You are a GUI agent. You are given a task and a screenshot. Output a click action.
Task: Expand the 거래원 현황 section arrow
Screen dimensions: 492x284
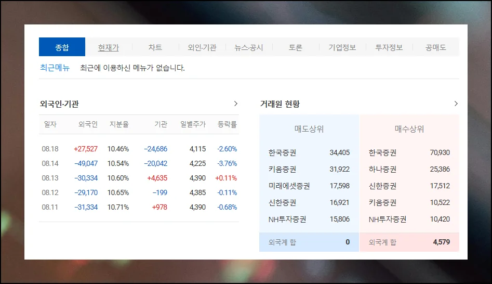[456, 104]
